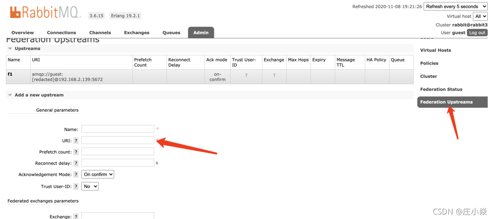Open the Exchange help question mark
This screenshot has height=219, width=493.
[76, 217]
